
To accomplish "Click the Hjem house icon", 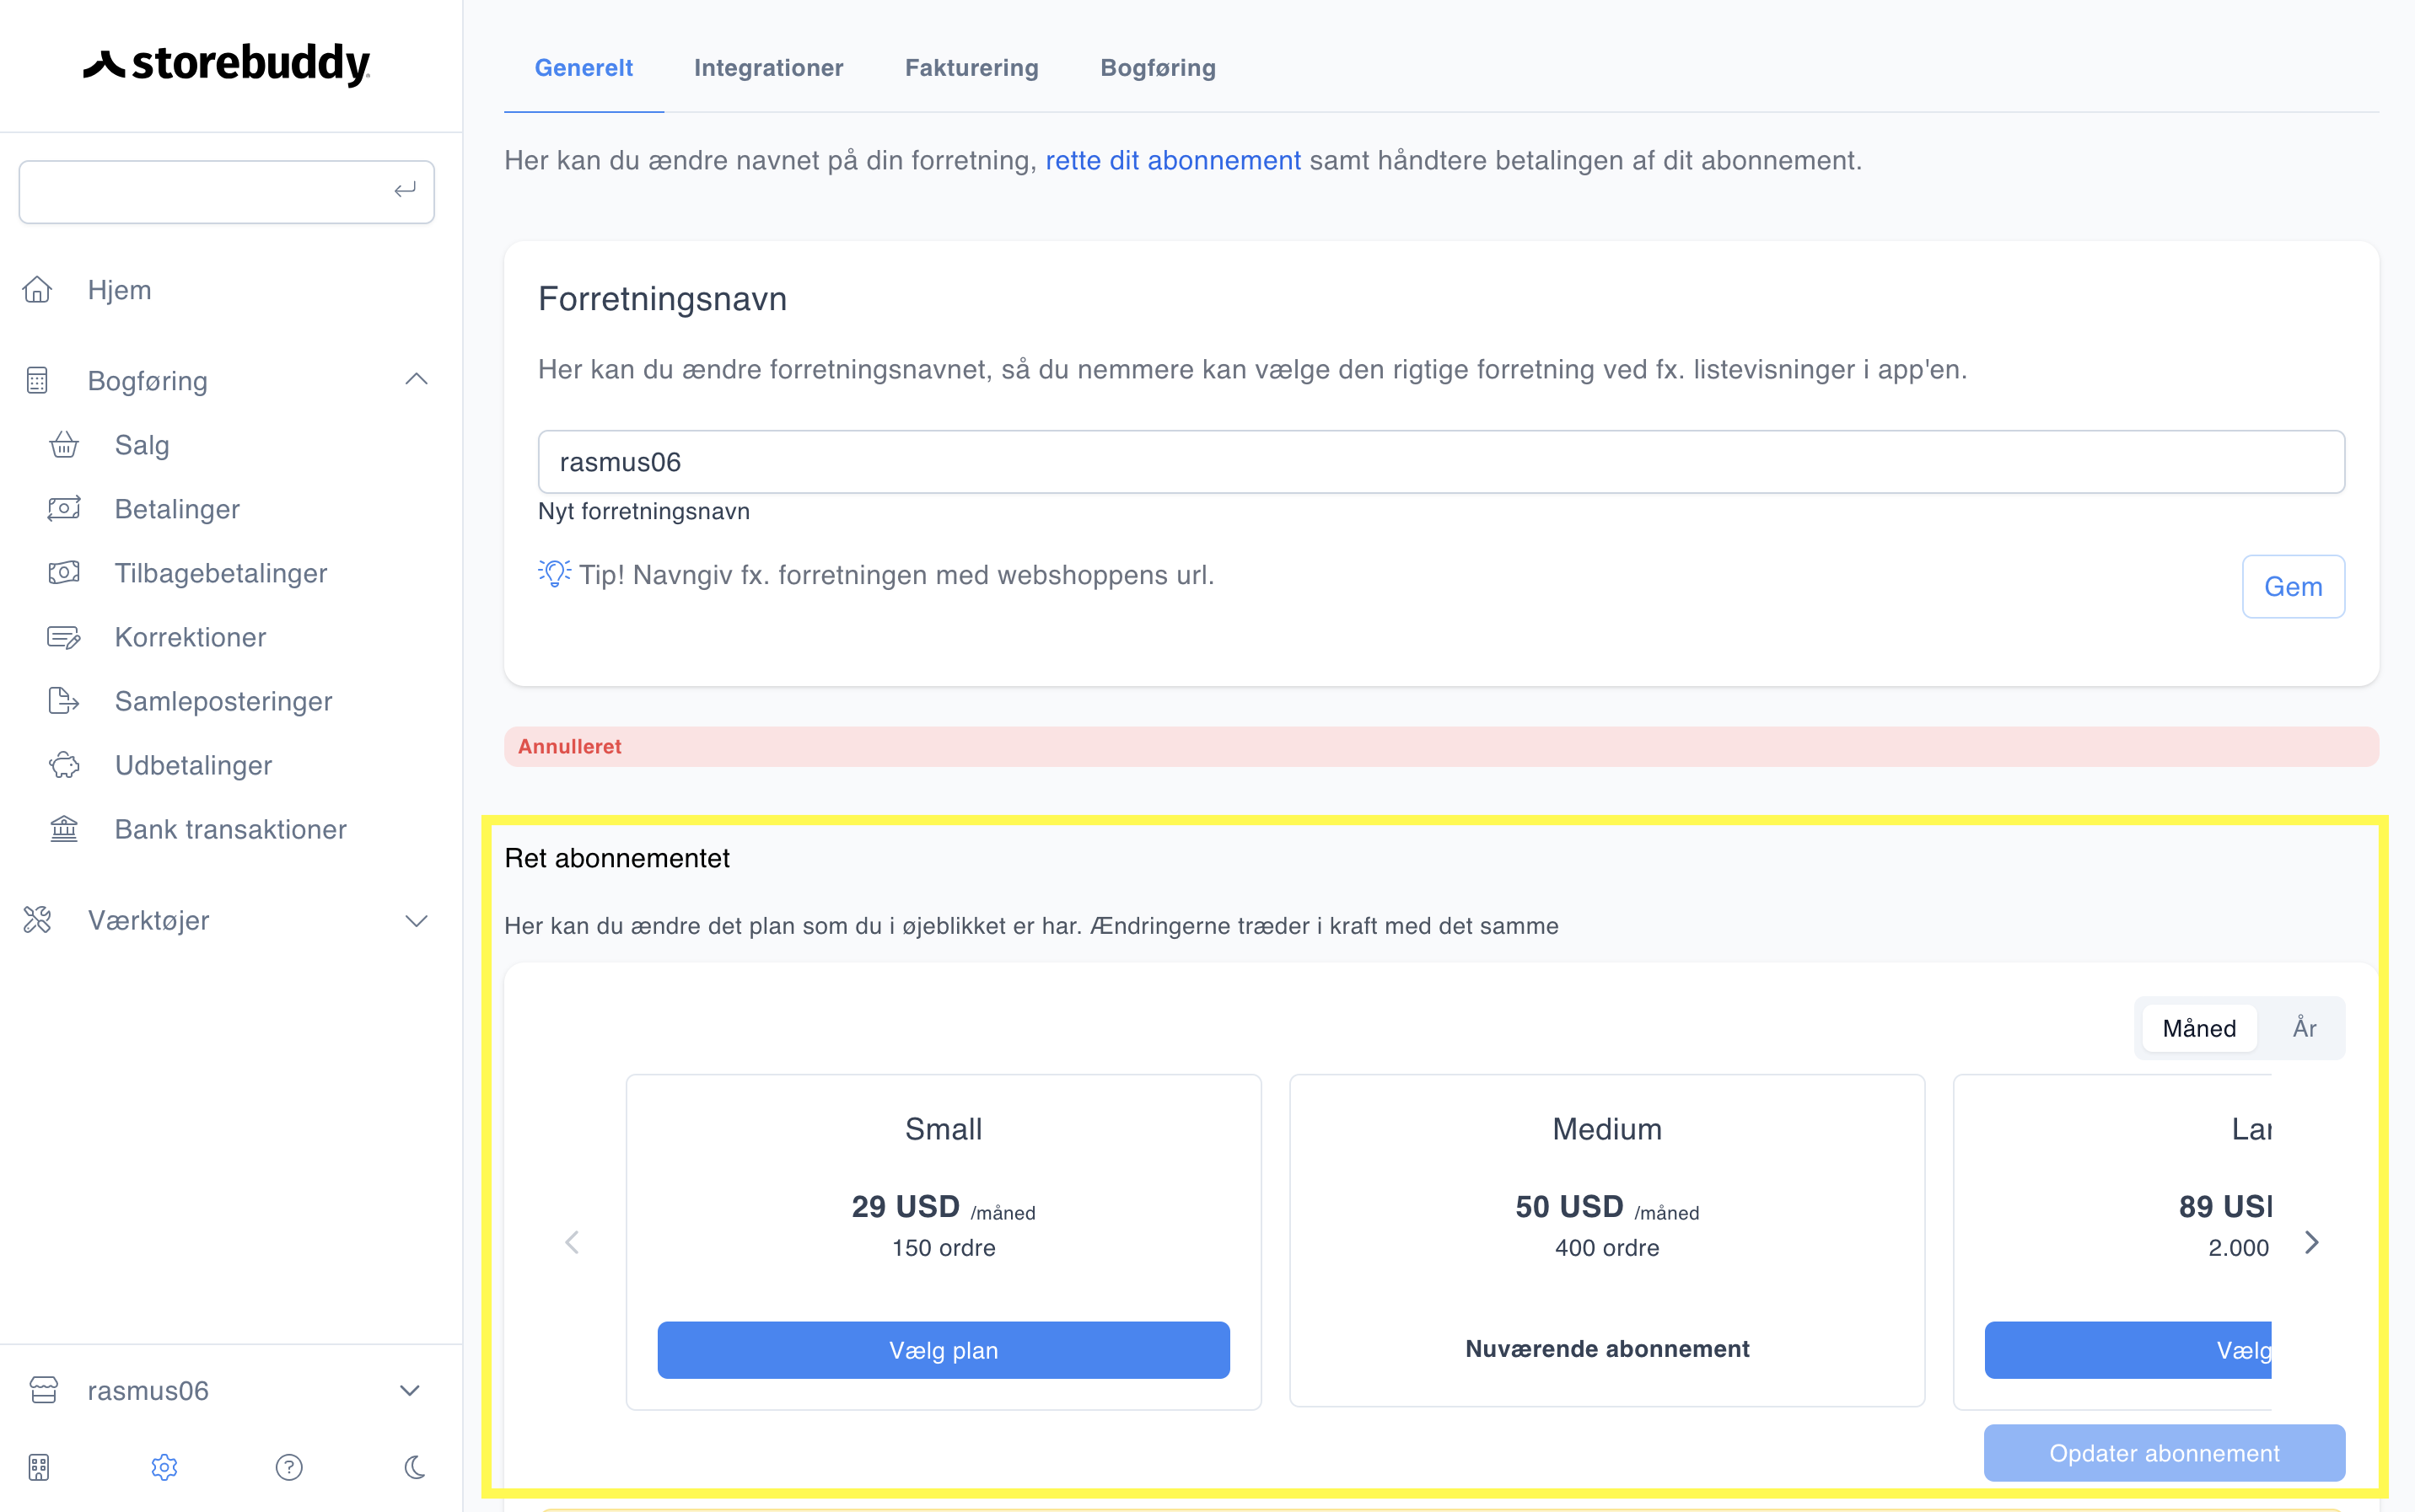I will pos(38,290).
